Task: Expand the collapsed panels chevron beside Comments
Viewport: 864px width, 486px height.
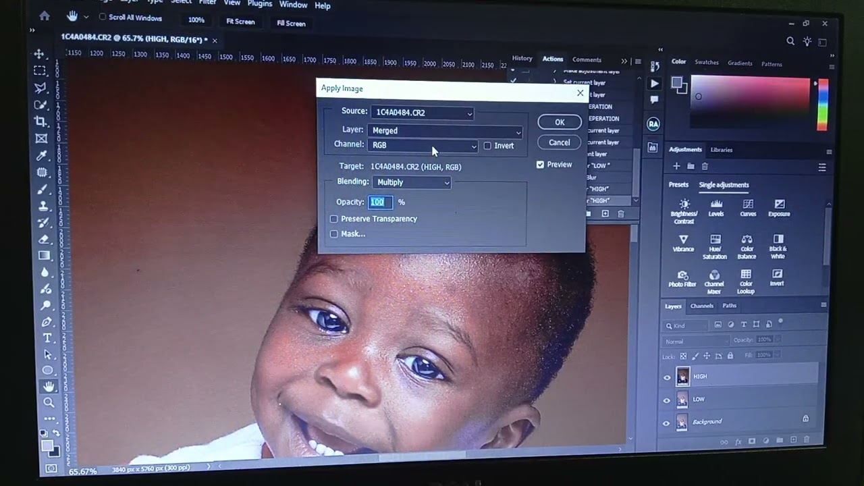Action: pos(624,61)
